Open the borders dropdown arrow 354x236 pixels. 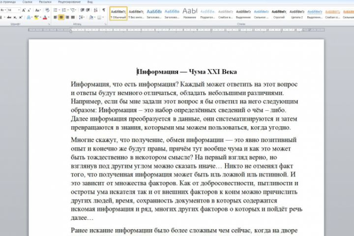pyautogui.click(x=103, y=17)
